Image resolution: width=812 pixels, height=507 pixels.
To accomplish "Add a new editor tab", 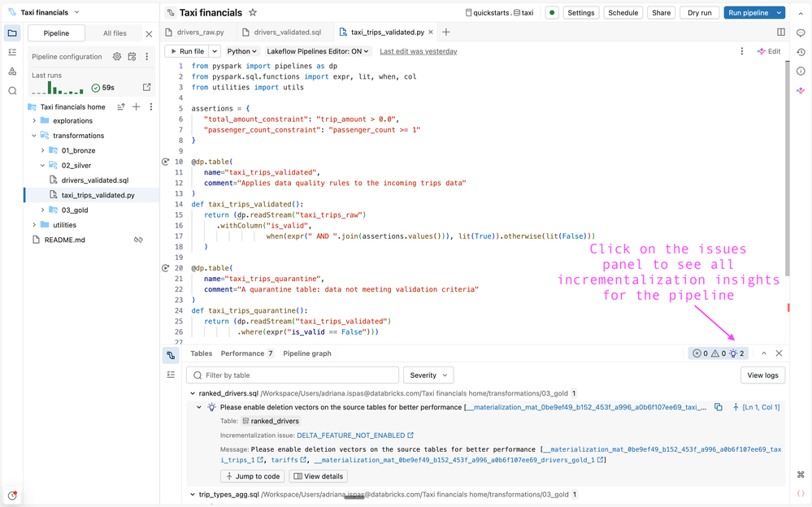I will 446,32.
